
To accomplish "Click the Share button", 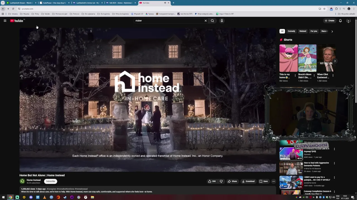I will [232, 181].
